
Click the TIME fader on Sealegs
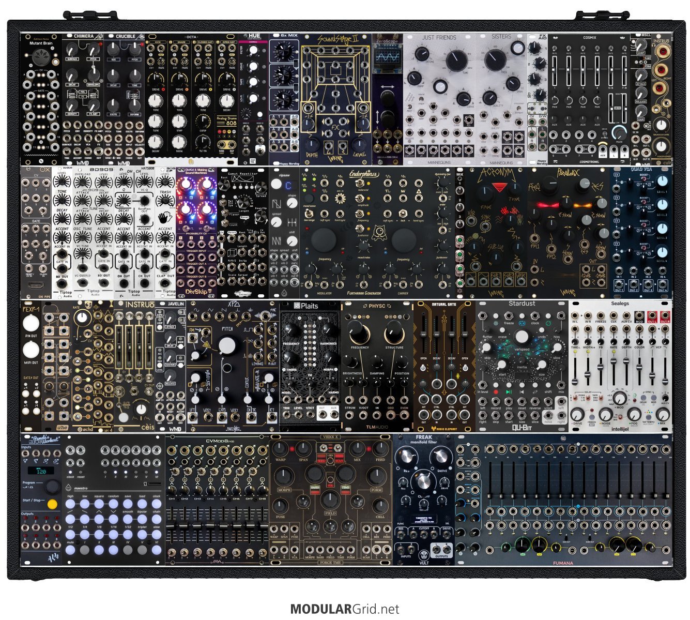[574, 382]
